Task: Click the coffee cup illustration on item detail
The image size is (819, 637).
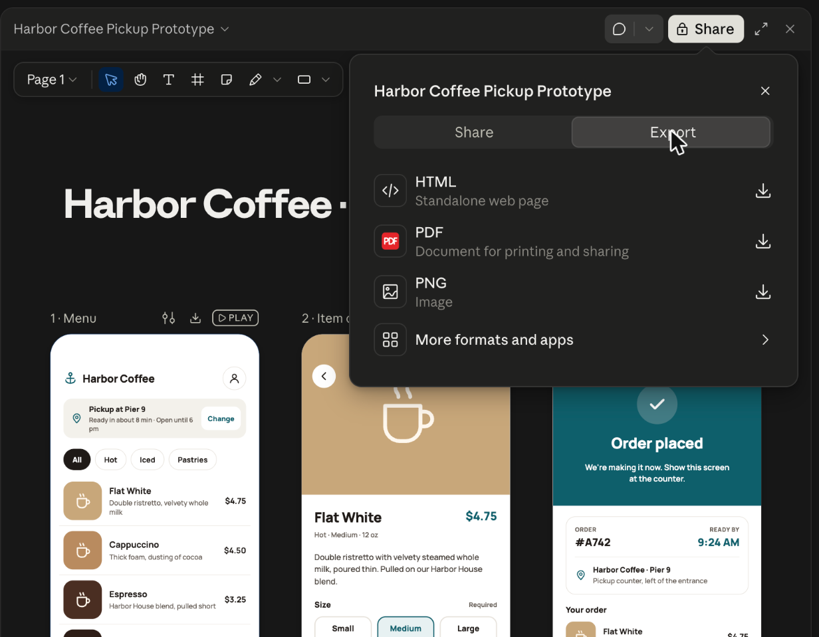Action: [408, 415]
